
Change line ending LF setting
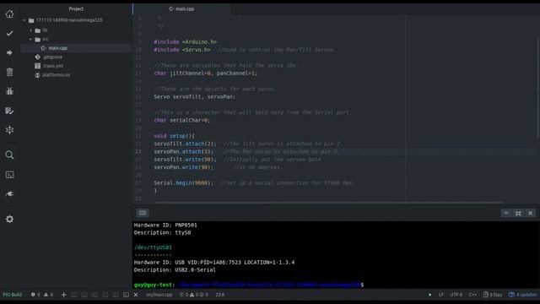pyautogui.click(x=440, y=295)
